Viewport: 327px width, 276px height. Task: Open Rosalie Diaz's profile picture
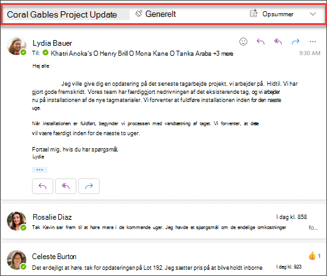[16, 221]
